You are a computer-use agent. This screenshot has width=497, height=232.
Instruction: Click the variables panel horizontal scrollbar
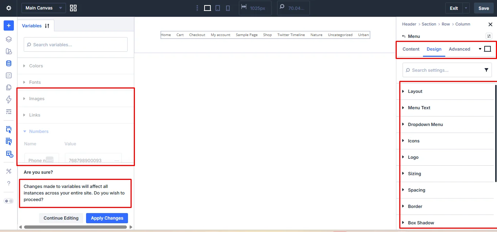point(75,227)
